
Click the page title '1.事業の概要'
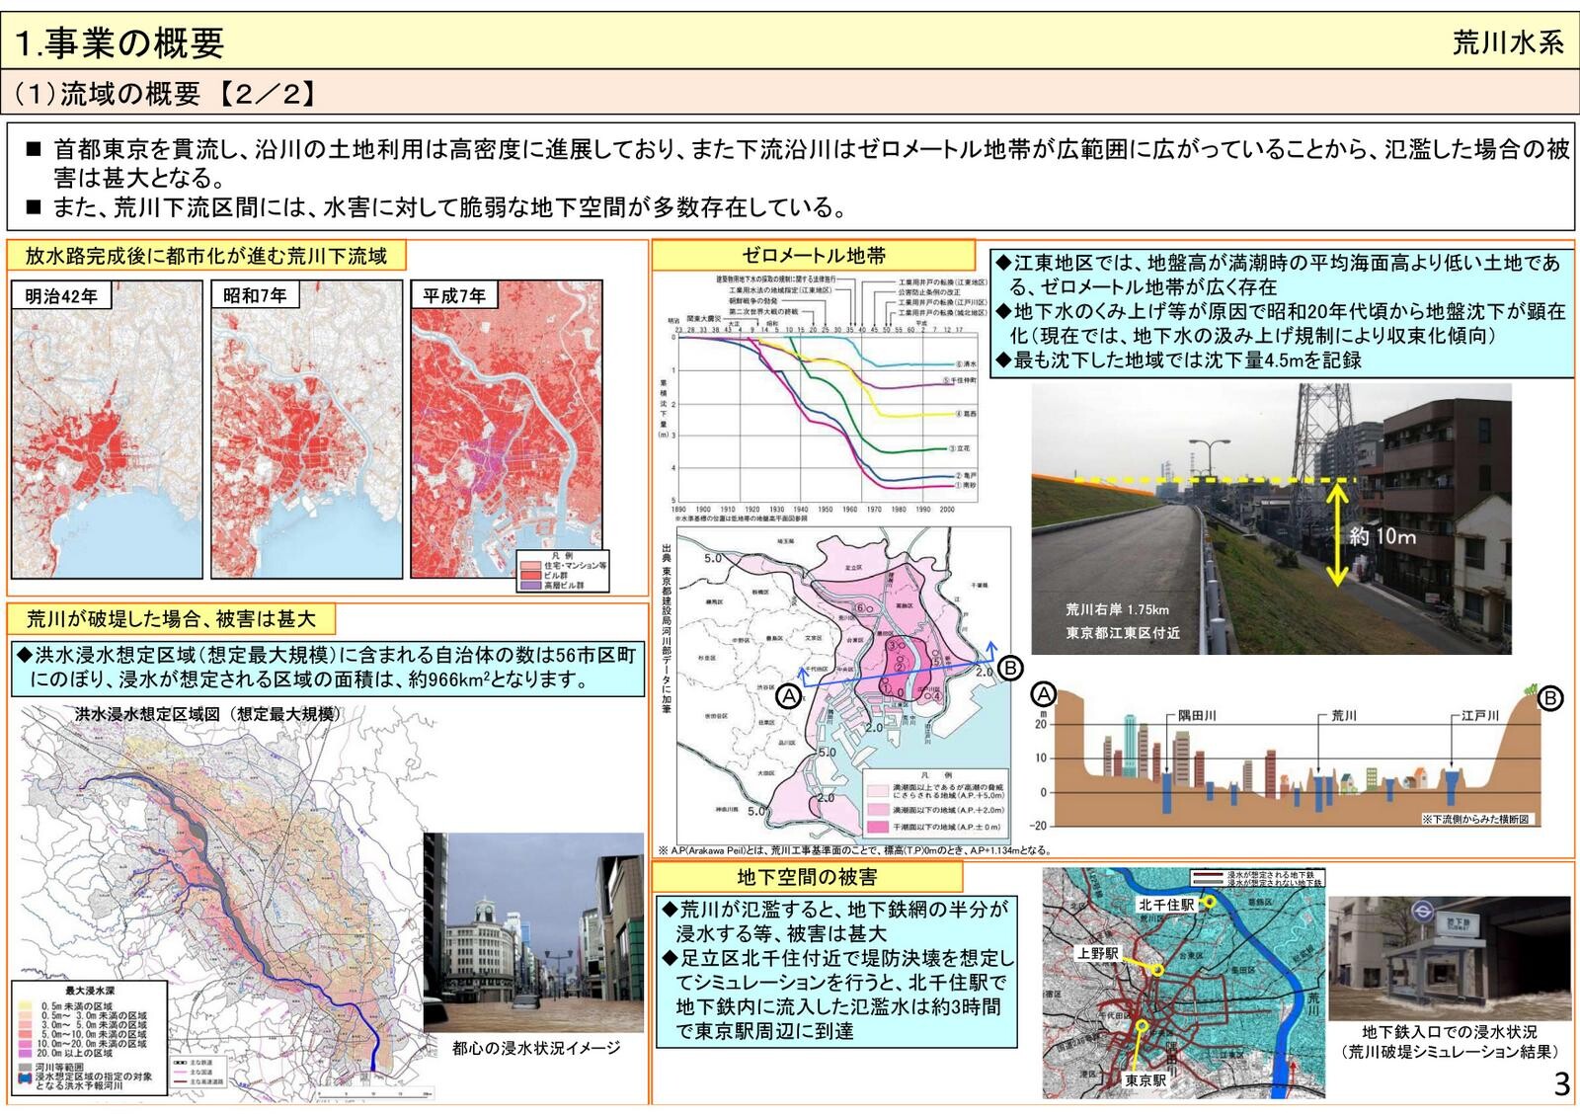[x=120, y=42]
